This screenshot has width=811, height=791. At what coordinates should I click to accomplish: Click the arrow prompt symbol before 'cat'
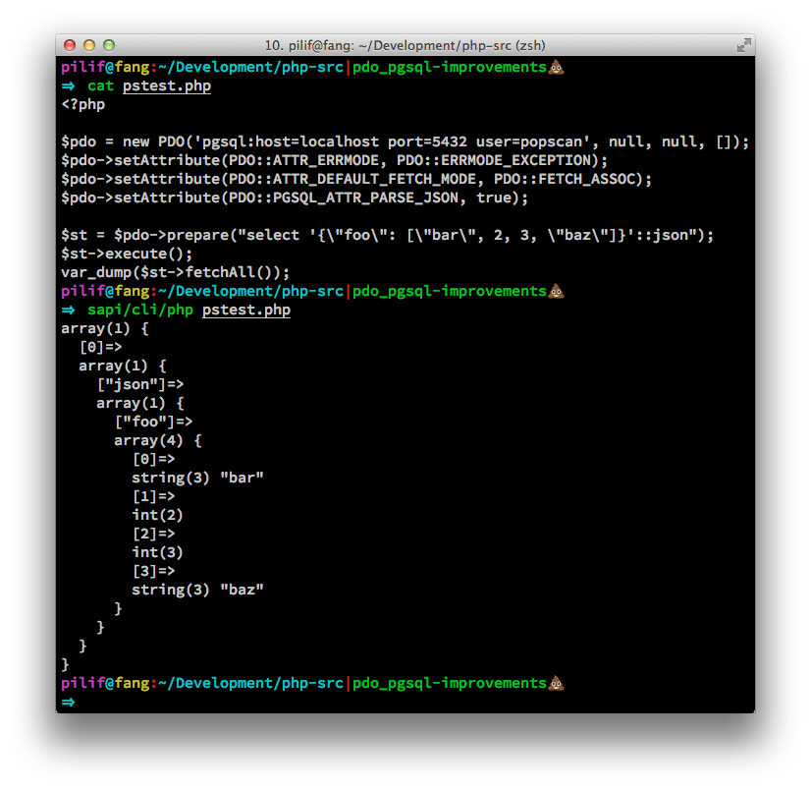69,85
